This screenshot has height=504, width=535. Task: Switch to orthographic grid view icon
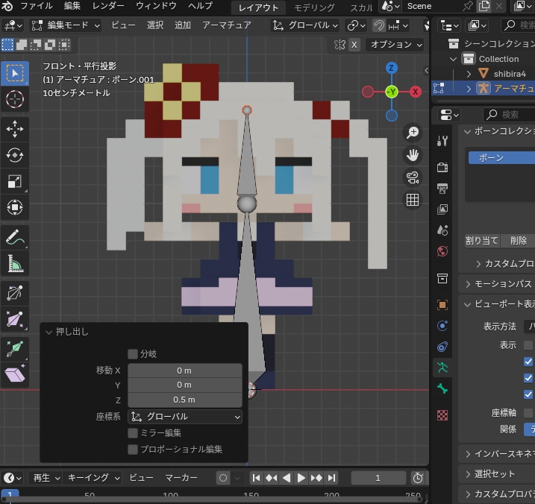pyautogui.click(x=413, y=200)
